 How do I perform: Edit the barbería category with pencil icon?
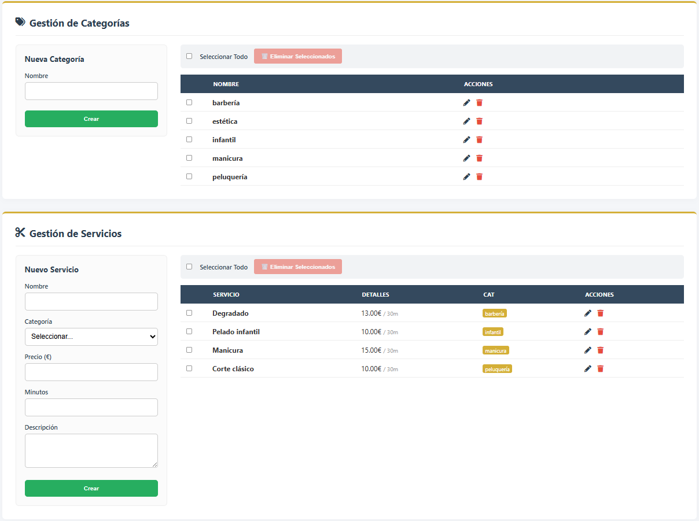[466, 103]
